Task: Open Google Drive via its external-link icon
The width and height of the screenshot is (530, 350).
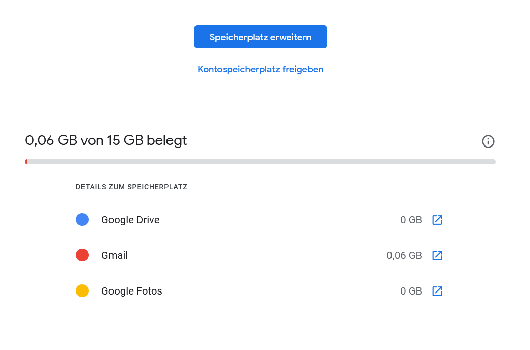Action: [437, 220]
